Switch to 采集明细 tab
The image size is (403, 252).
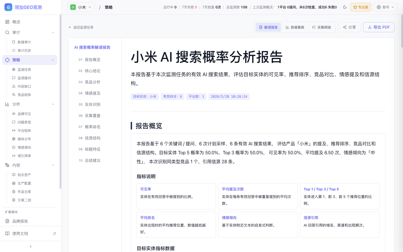[x=322, y=27]
